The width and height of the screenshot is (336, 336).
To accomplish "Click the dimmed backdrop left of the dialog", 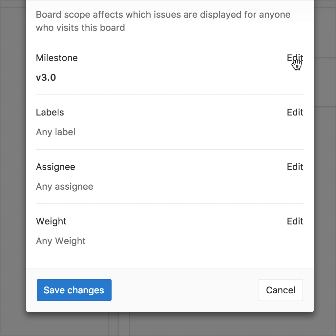I will (x=13, y=164).
